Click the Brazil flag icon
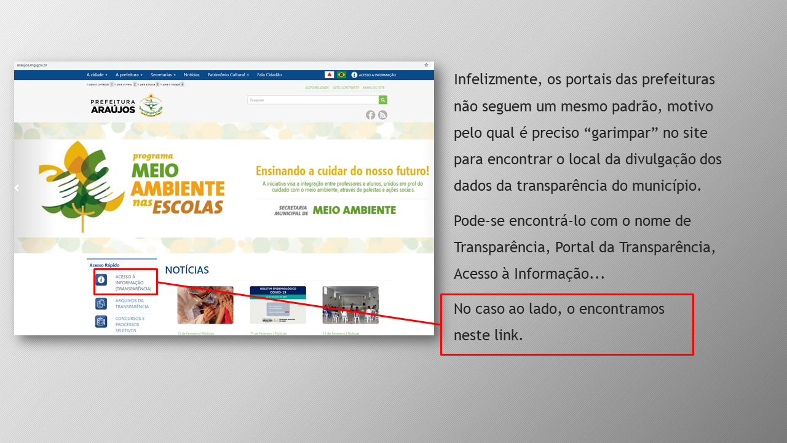 [x=341, y=75]
